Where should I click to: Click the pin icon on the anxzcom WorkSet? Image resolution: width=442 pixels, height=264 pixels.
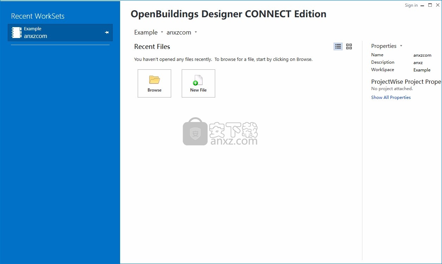pyautogui.click(x=107, y=32)
